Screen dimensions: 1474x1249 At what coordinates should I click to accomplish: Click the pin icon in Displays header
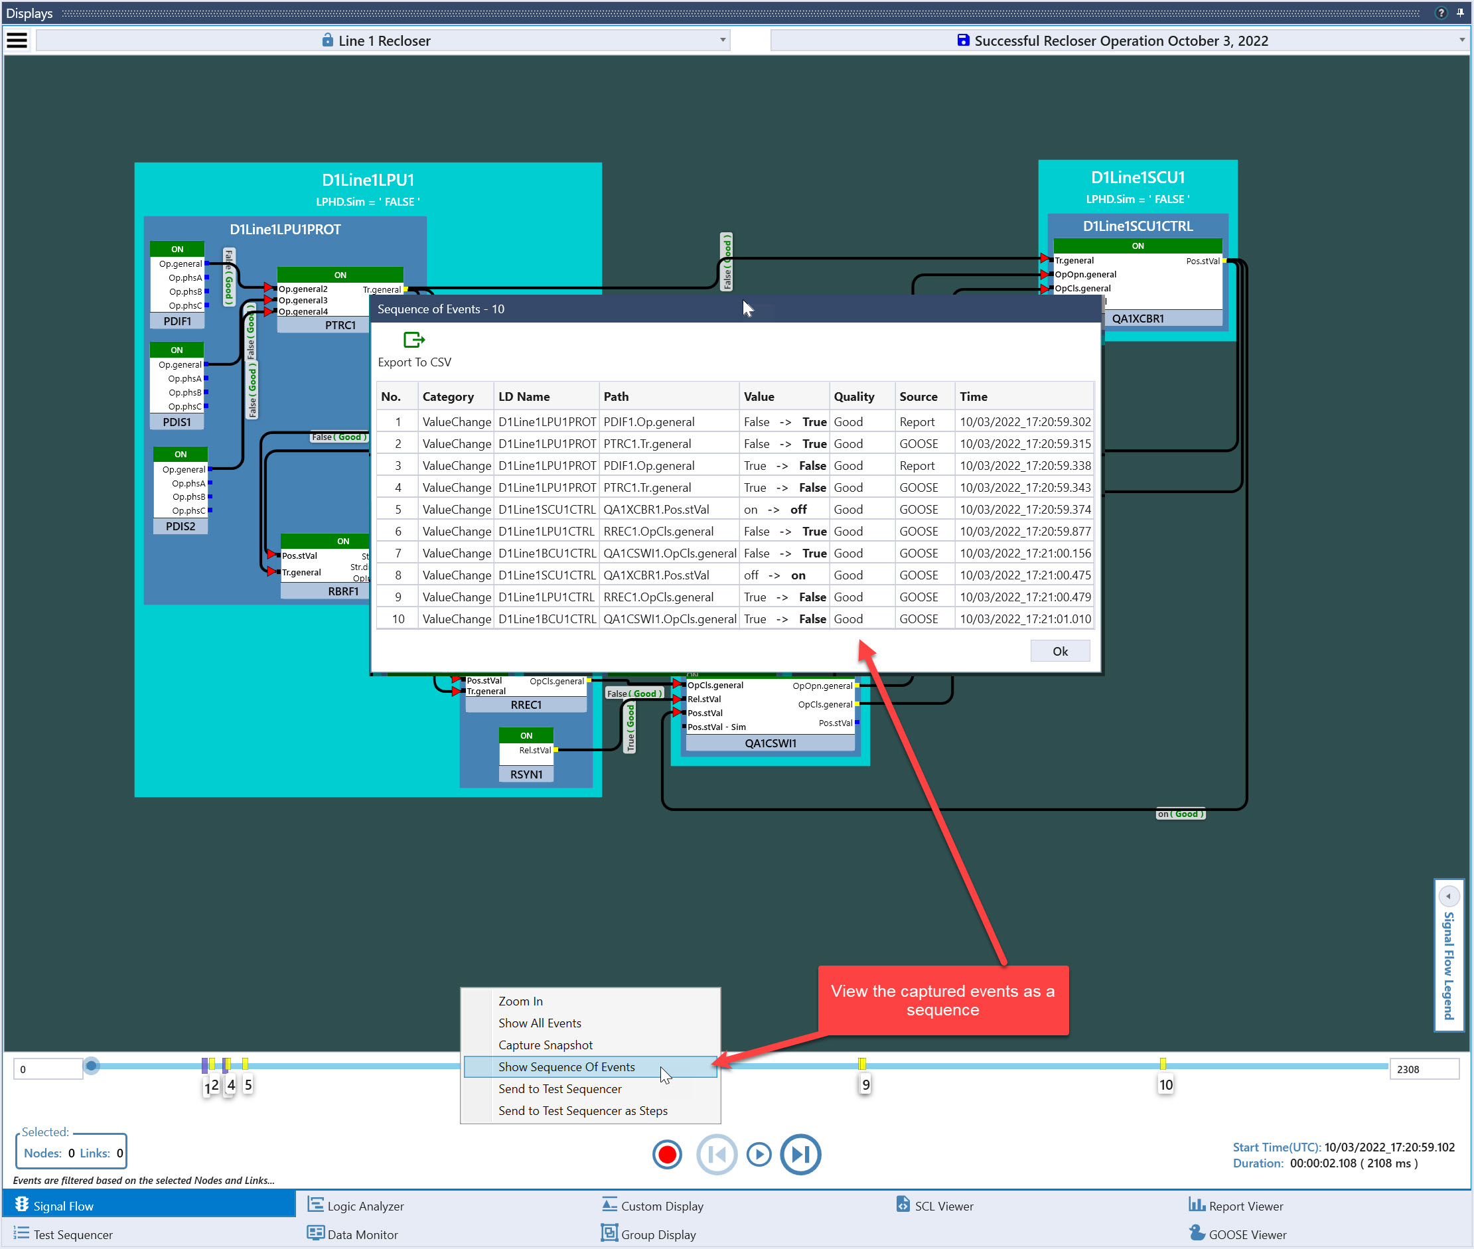[x=1460, y=13]
